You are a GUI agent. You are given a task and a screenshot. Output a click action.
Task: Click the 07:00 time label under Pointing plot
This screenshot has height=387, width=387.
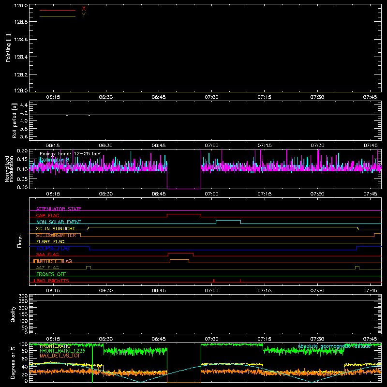211,97
